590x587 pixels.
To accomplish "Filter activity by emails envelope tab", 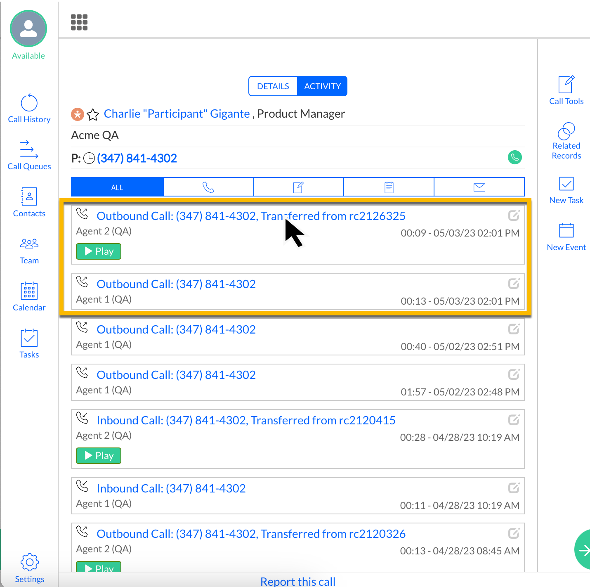I will pyautogui.click(x=479, y=187).
